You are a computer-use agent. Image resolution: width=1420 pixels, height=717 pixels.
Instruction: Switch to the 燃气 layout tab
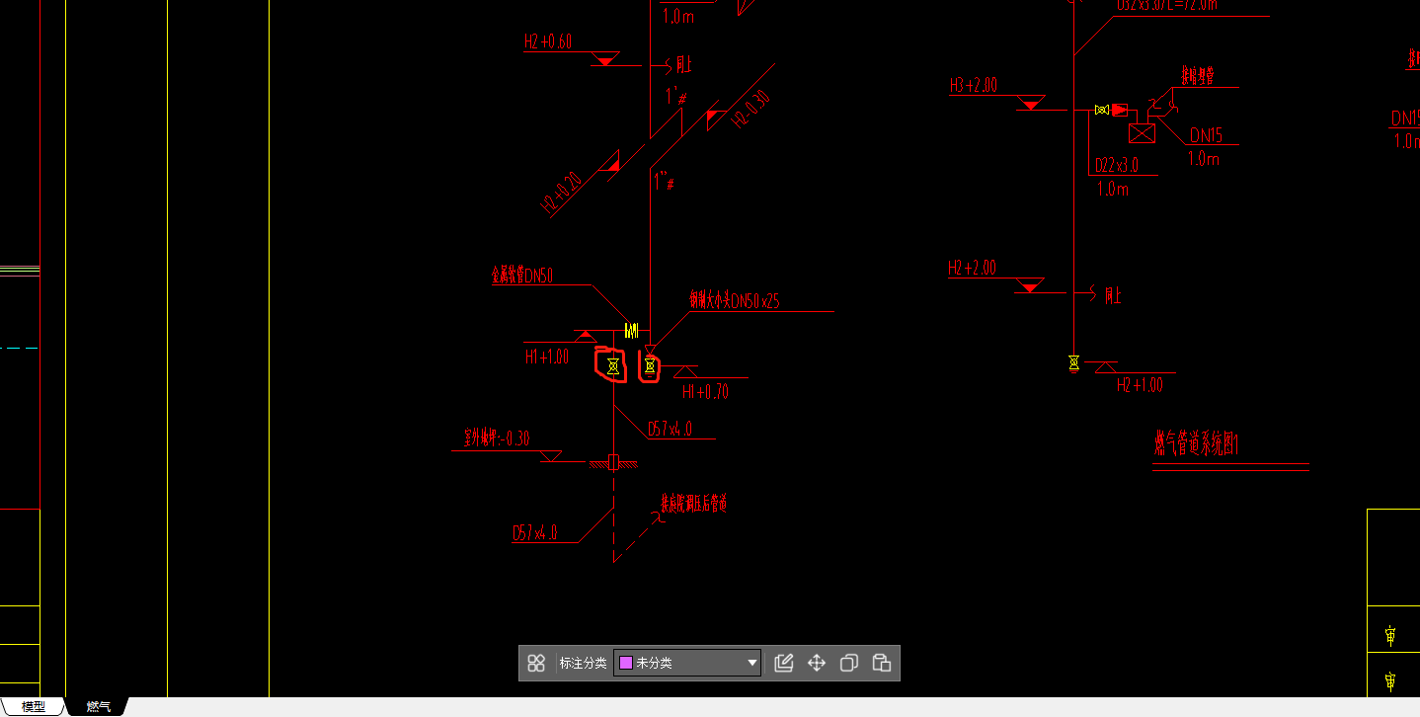click(x=99, y=706)
